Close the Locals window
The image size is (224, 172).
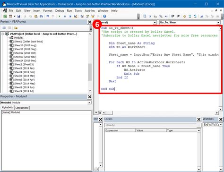(x=199, y=120)
